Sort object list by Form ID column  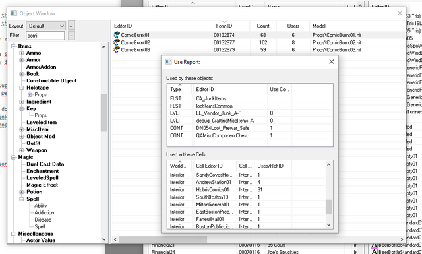(x=224, y=26)
